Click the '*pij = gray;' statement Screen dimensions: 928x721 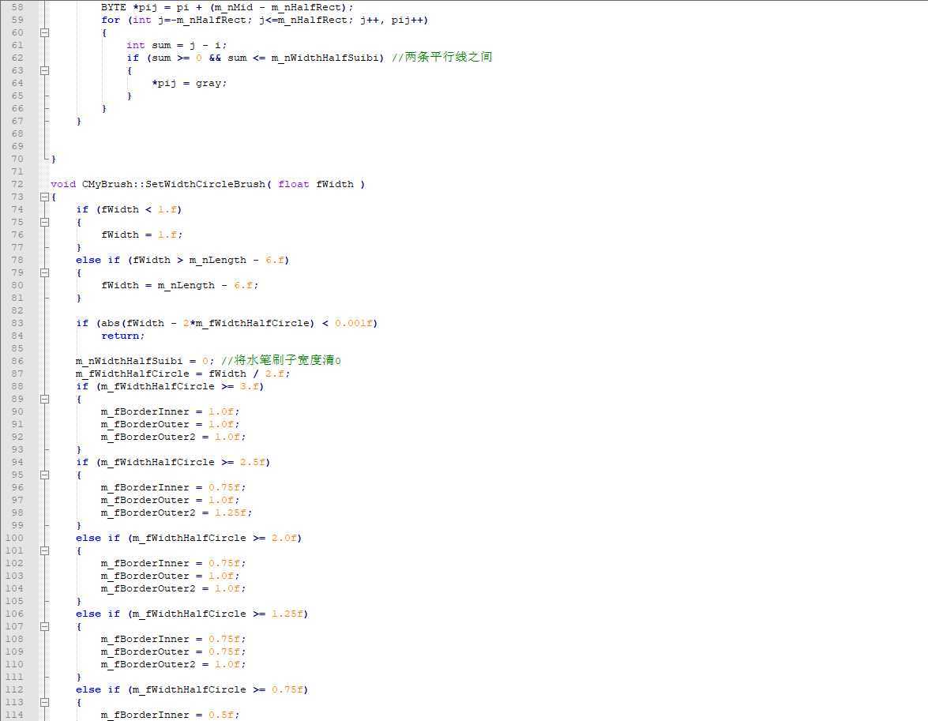(190, 84)
